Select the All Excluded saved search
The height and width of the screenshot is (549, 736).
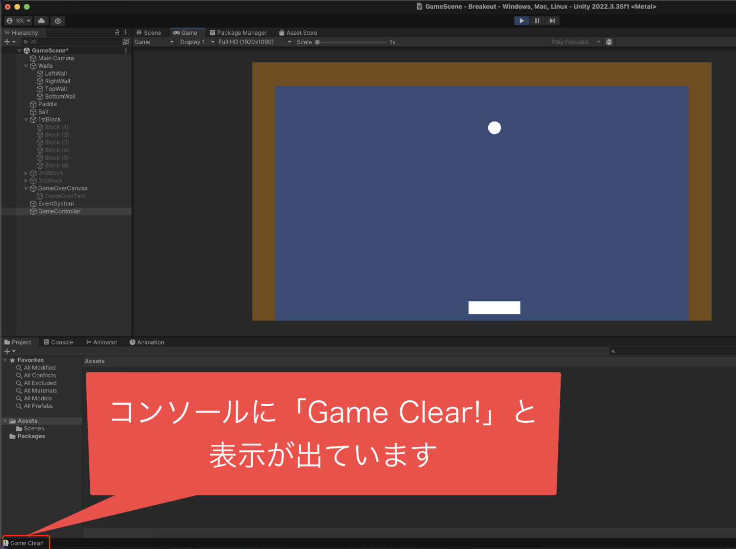tap(36, 383)
